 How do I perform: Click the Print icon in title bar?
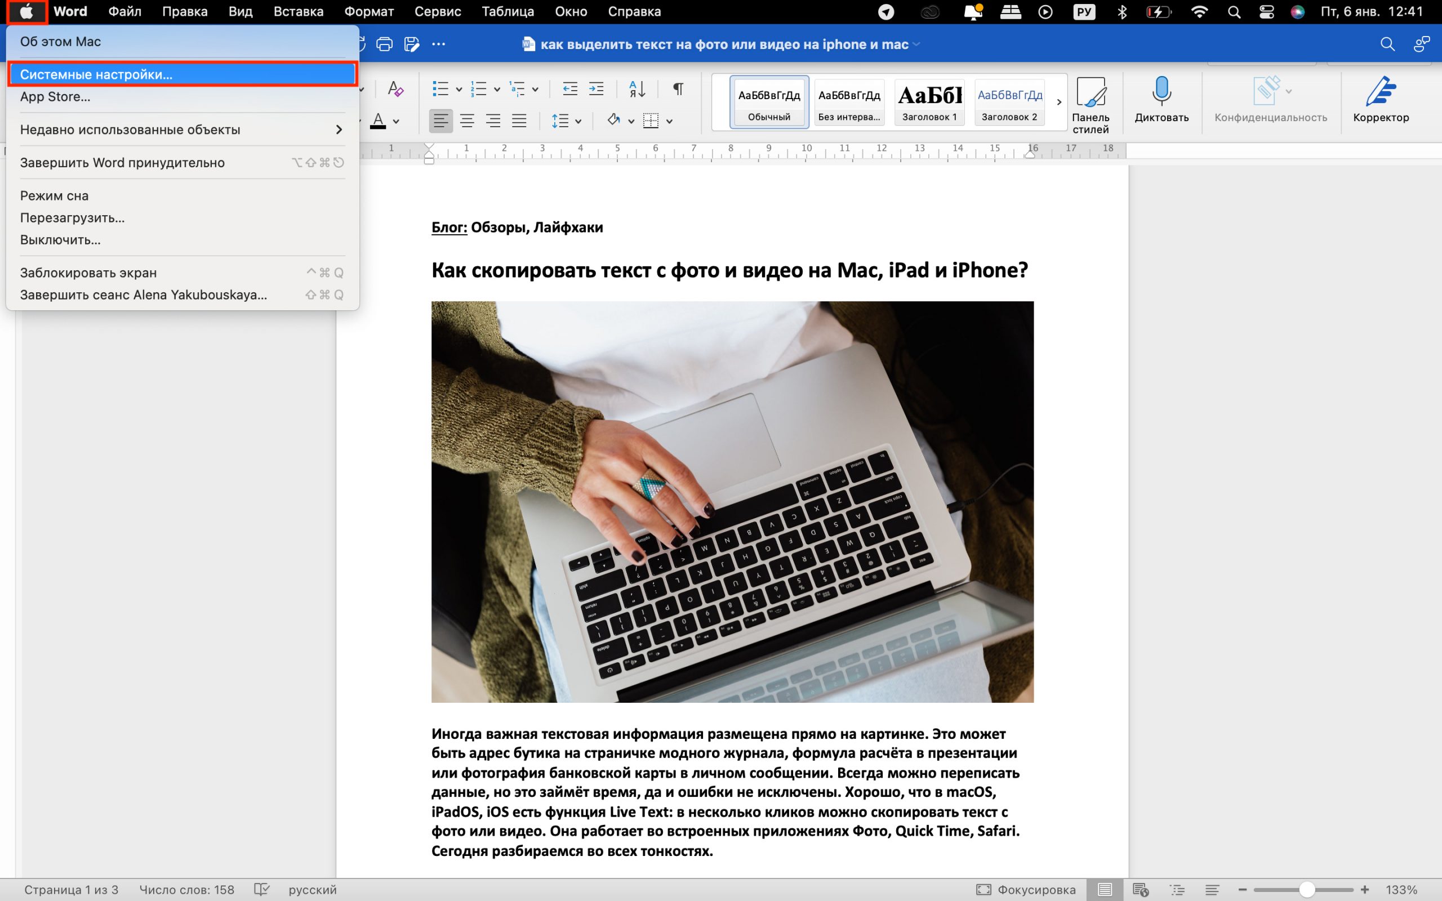click(384, 44)
